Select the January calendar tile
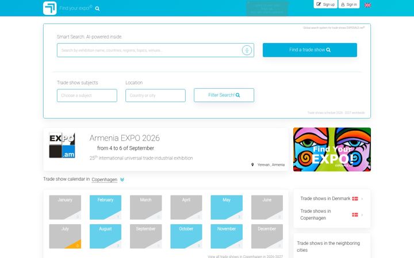Viewport: 414px width, 258px height. click(65, 207)
